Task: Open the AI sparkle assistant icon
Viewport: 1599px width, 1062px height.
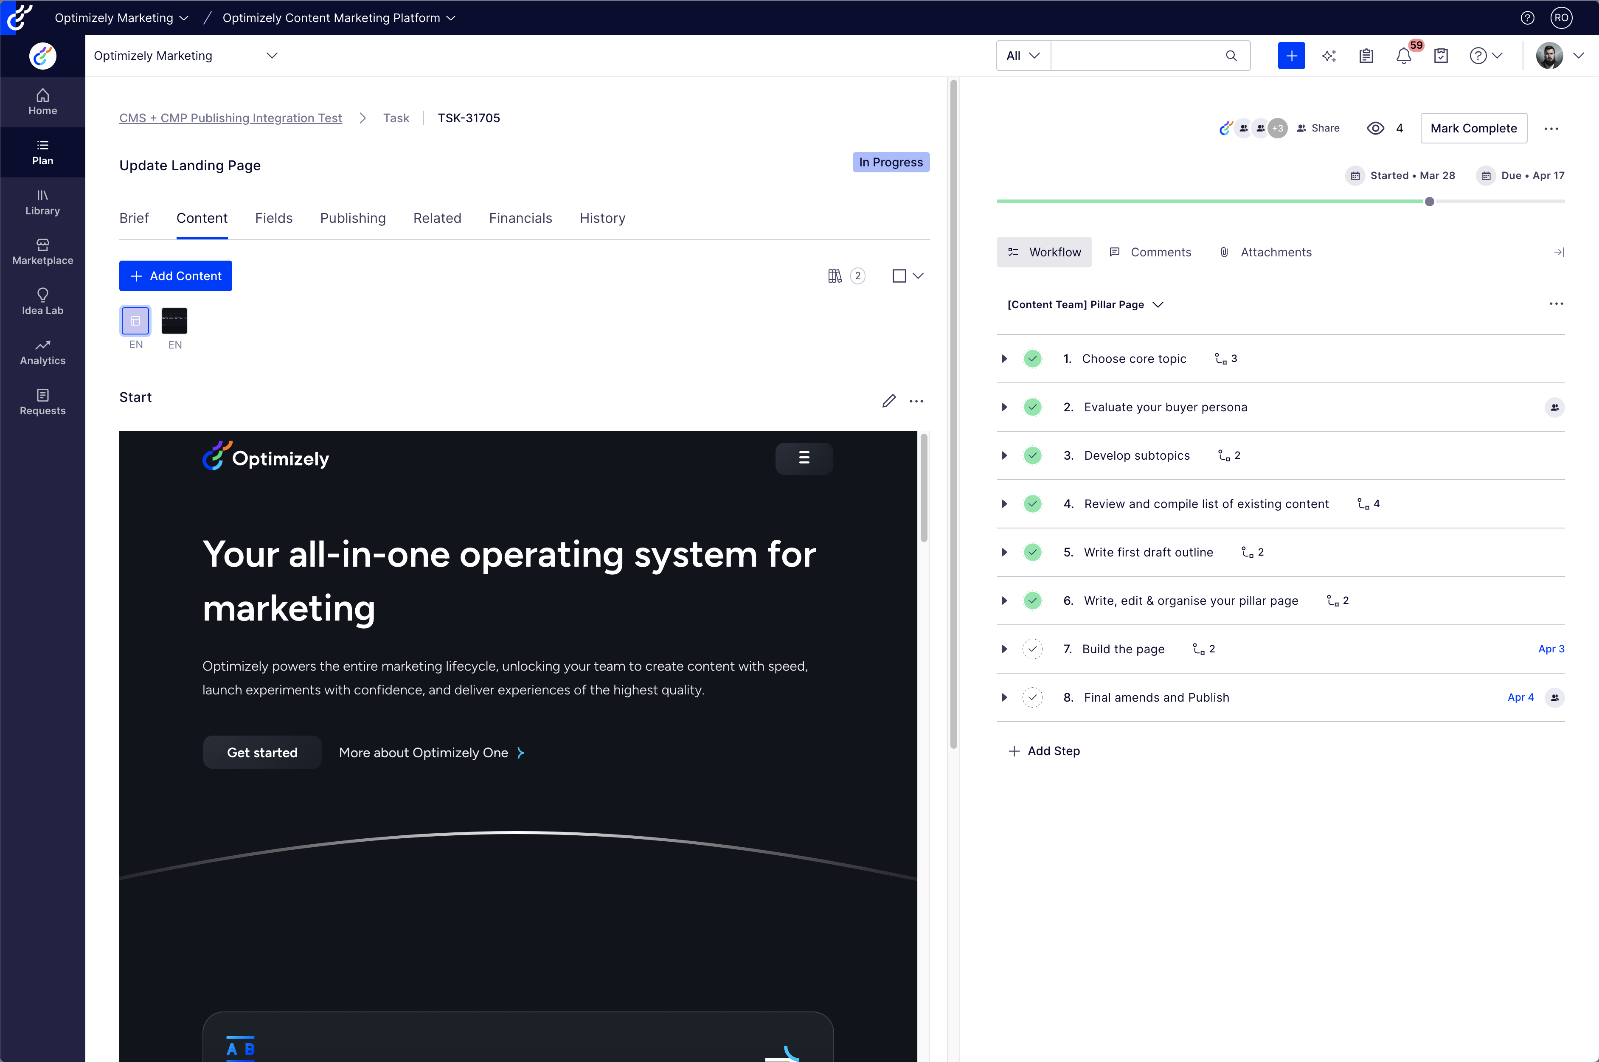Action: [x=1329, y=56]
